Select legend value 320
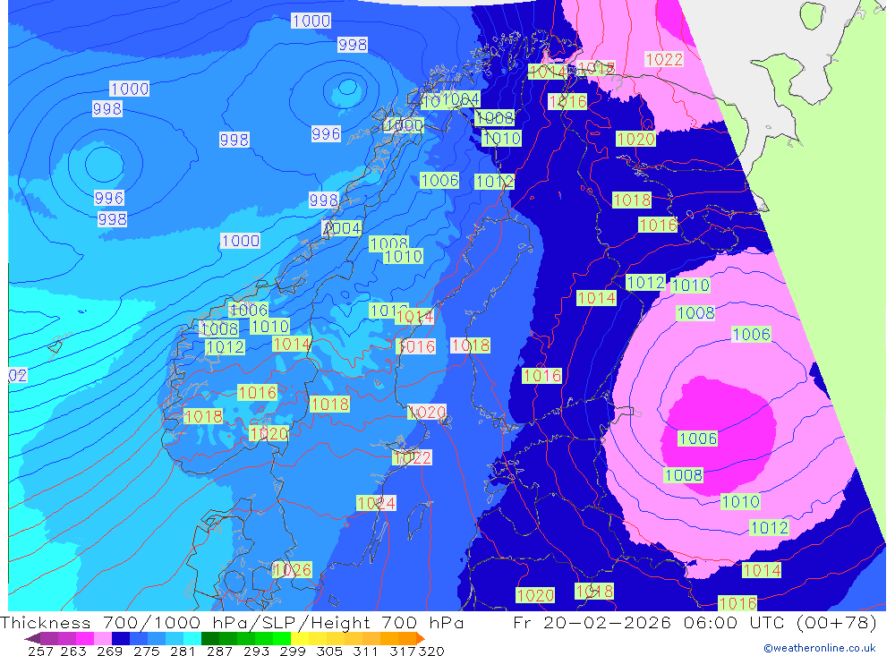The height and width of the screenshot is (656, 895). click(x=431, y=652)
